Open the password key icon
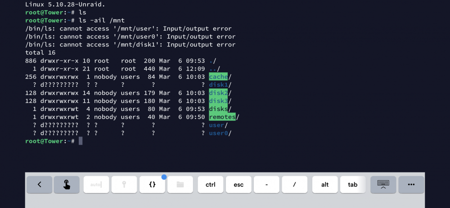The image size is (450, 208). 124,185
